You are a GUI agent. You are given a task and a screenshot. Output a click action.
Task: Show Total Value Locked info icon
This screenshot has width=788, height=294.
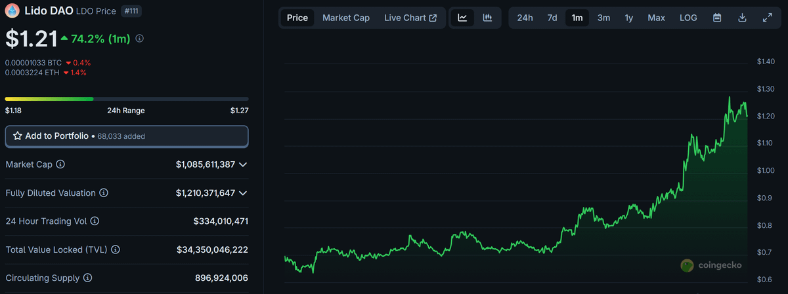pos(116,249)
